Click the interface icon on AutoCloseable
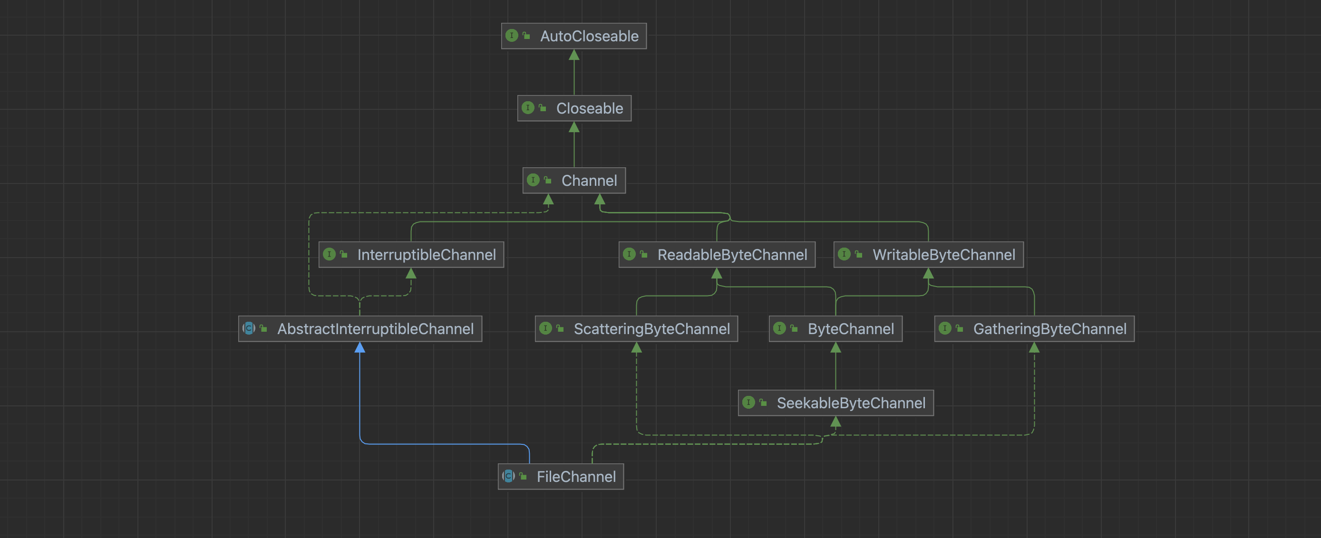Image resolution: width=1321 pixels, height=538 pixels. click(511, 35)
